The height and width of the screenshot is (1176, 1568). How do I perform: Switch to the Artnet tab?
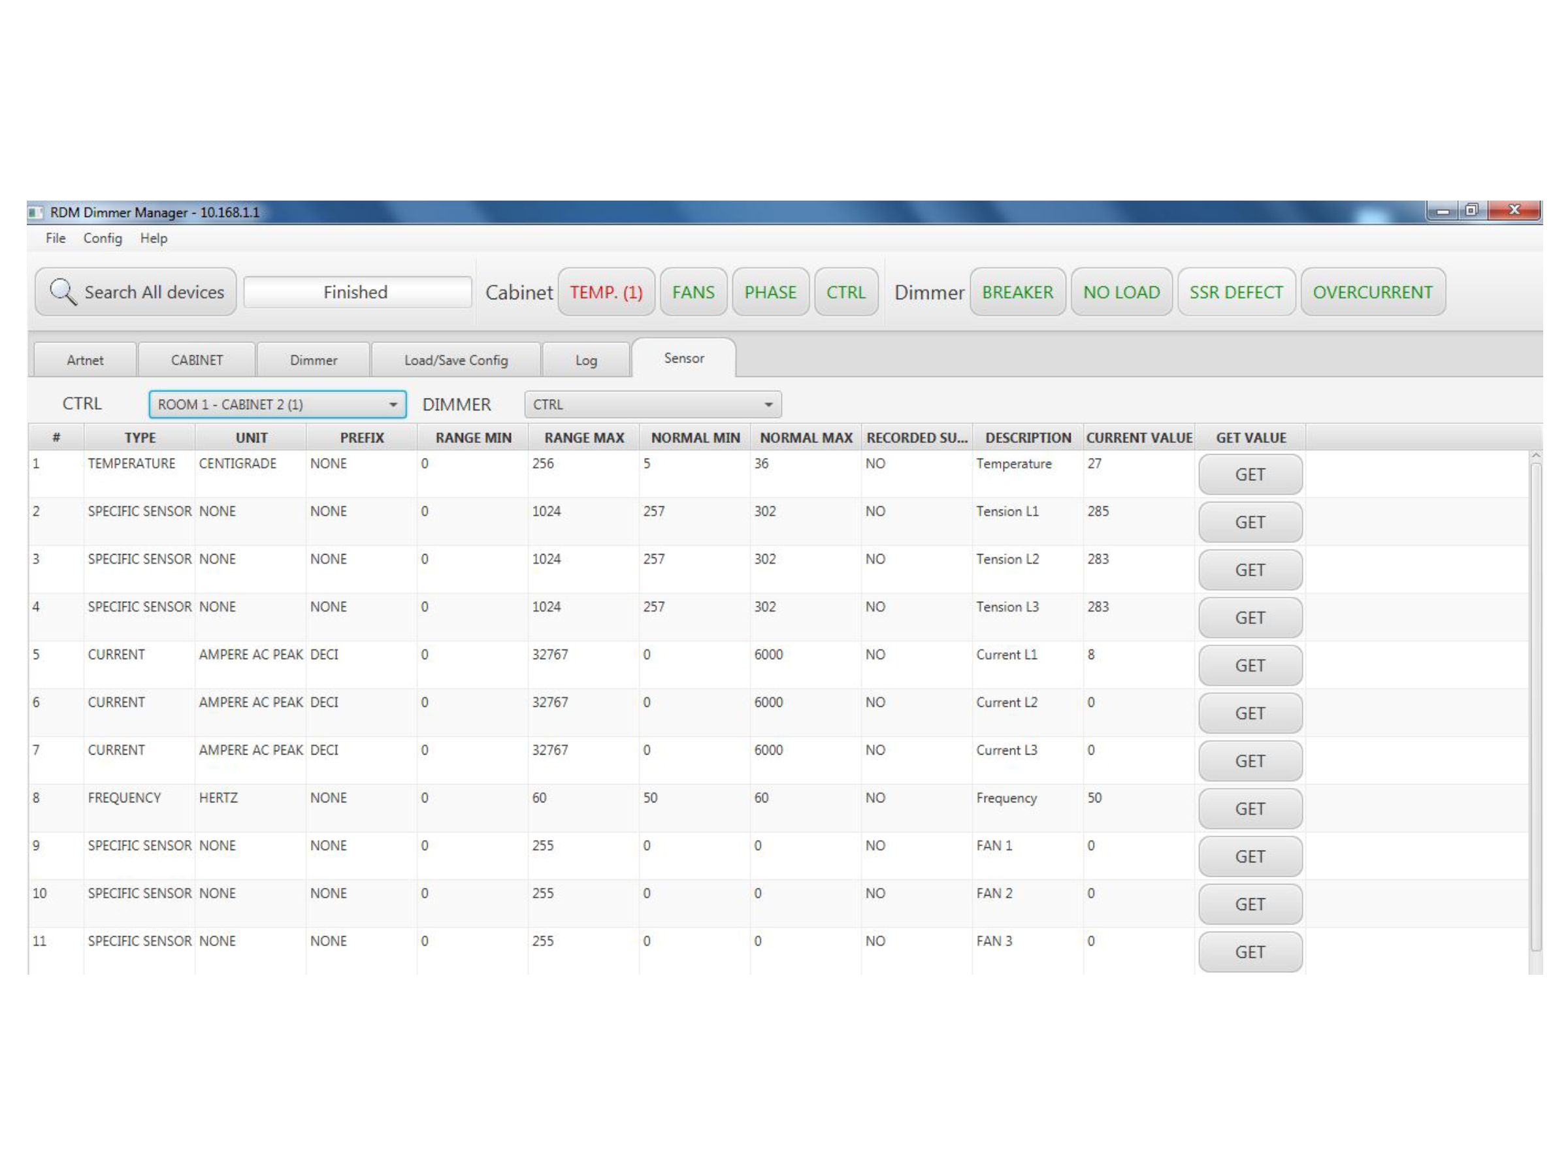(x=85, y=360)
